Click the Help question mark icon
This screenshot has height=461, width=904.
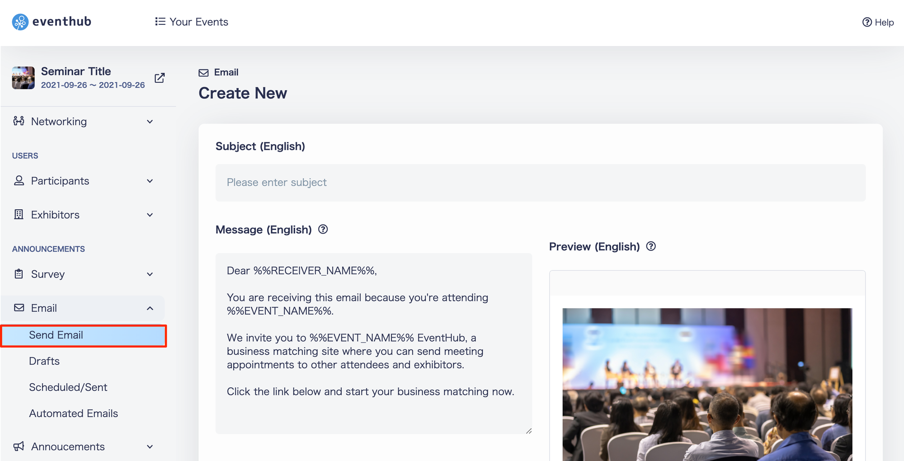[x=867, y=22]
